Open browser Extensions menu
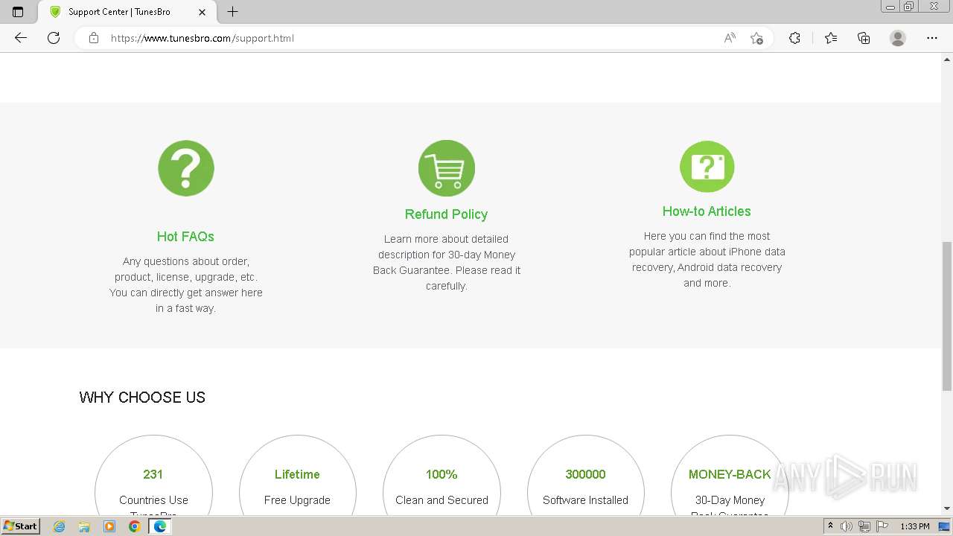This screenshot has height=536, width=953. [x=794, y=38]
